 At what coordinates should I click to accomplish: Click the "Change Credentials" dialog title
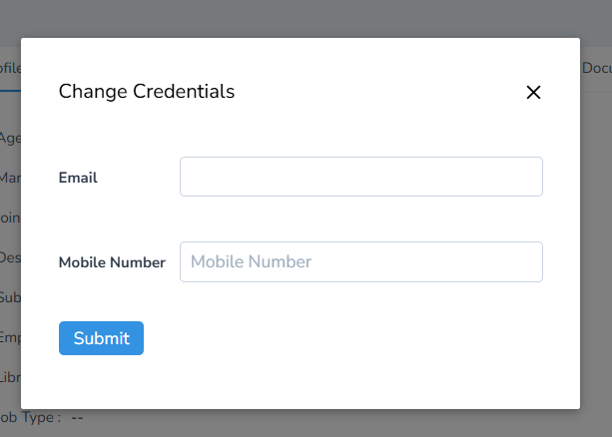[147, 92]
